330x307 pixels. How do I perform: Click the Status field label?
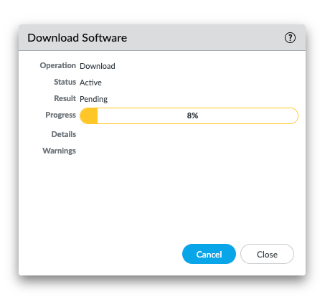65,82
